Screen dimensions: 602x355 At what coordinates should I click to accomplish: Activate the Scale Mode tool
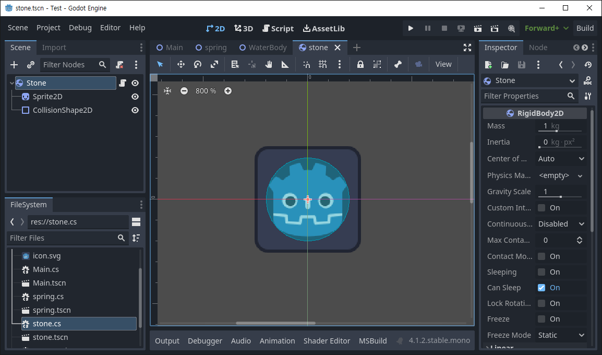point(214,64)
